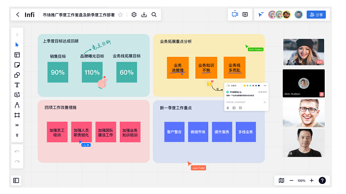Toggle camera in top video tile
This screenshot has height=194, width=346.
pos(293,62)
